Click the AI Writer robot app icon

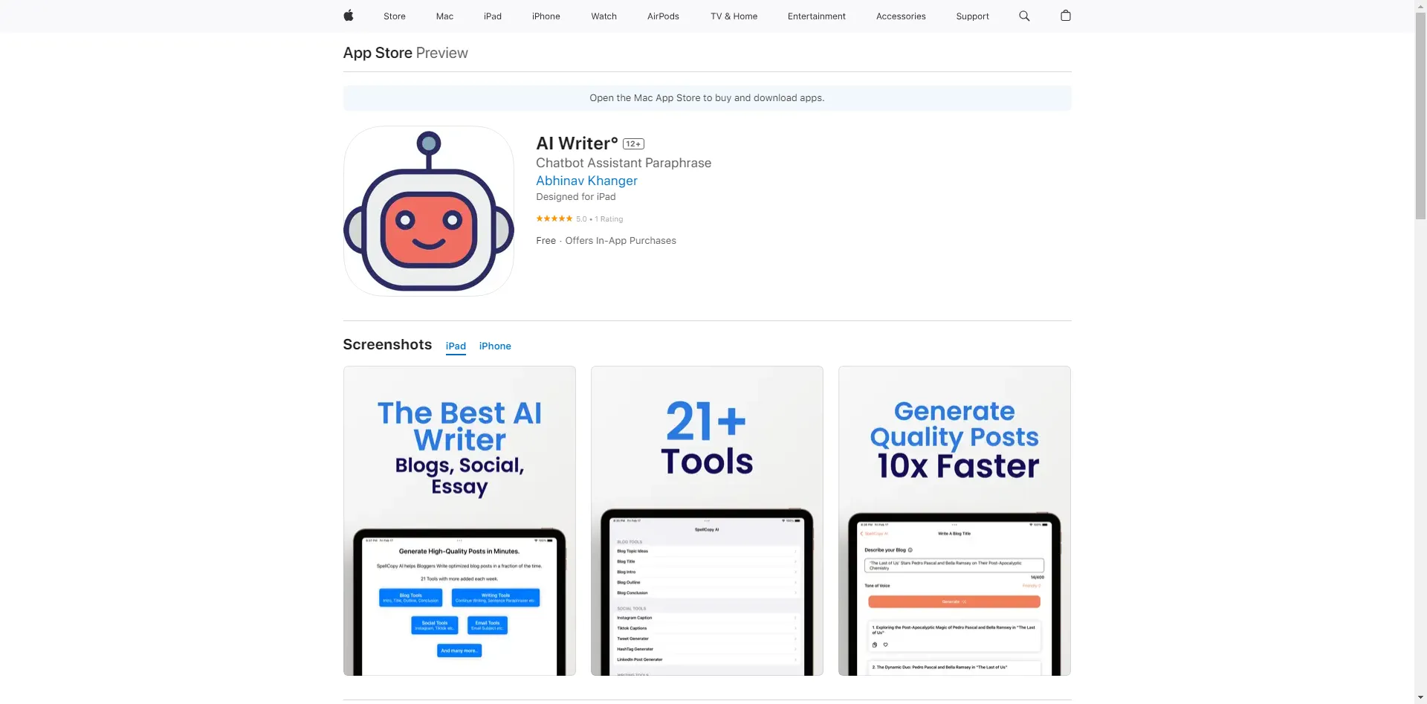click(428, 211)
